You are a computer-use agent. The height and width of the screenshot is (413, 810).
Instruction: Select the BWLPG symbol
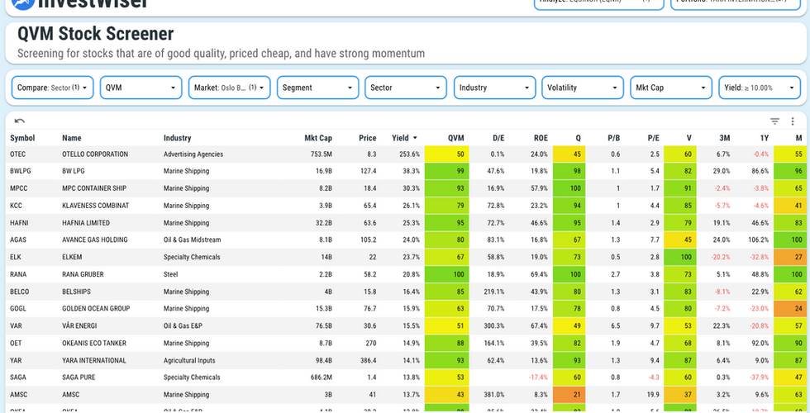click(21, 171)
